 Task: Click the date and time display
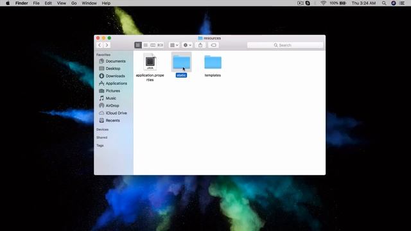pos(363,3)
